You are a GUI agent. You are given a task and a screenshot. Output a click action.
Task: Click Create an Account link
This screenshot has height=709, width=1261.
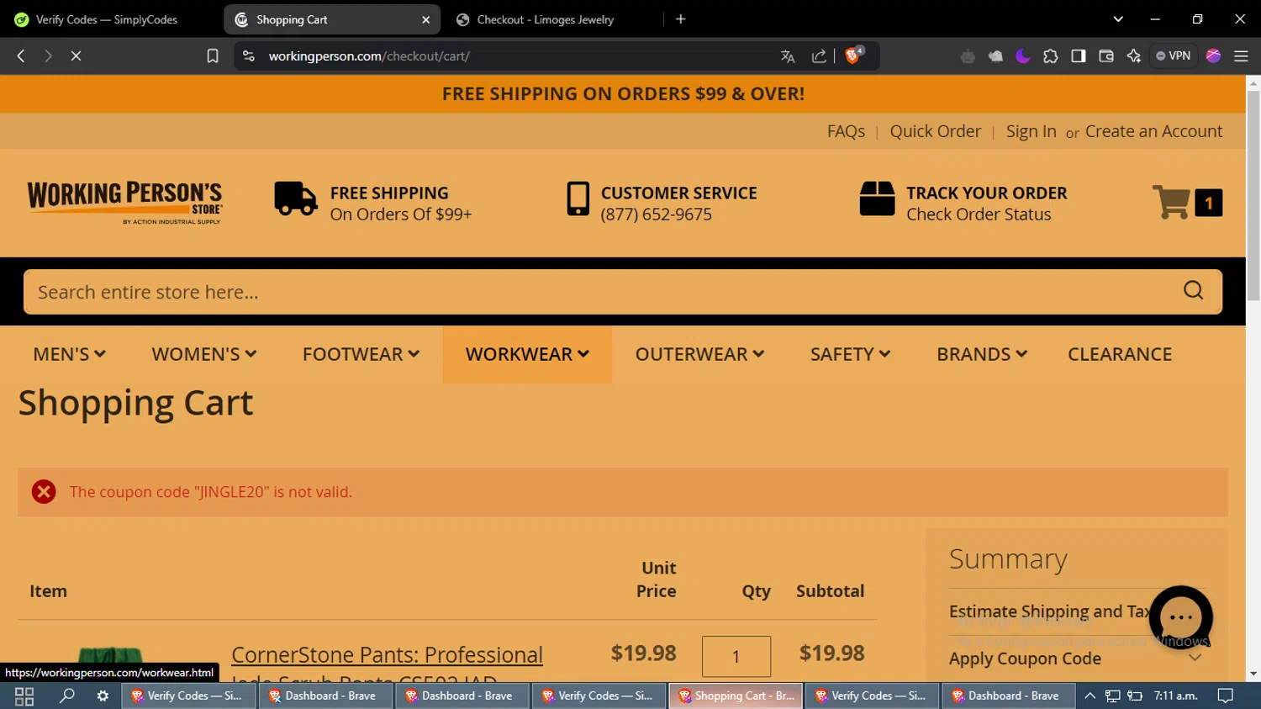coord(1153,131)
